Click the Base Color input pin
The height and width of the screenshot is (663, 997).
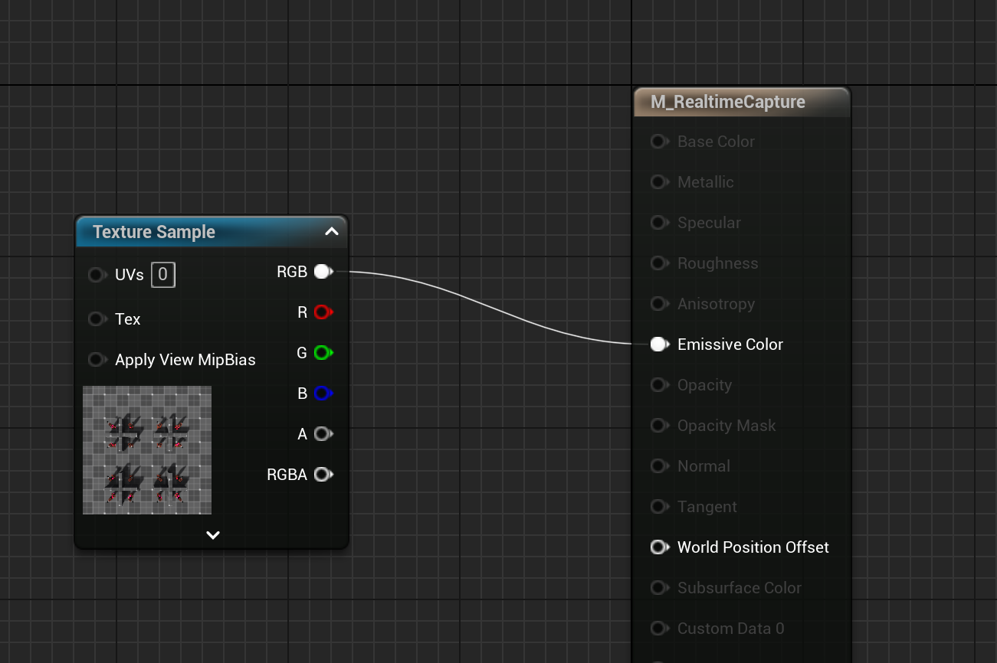pos(659,142)
